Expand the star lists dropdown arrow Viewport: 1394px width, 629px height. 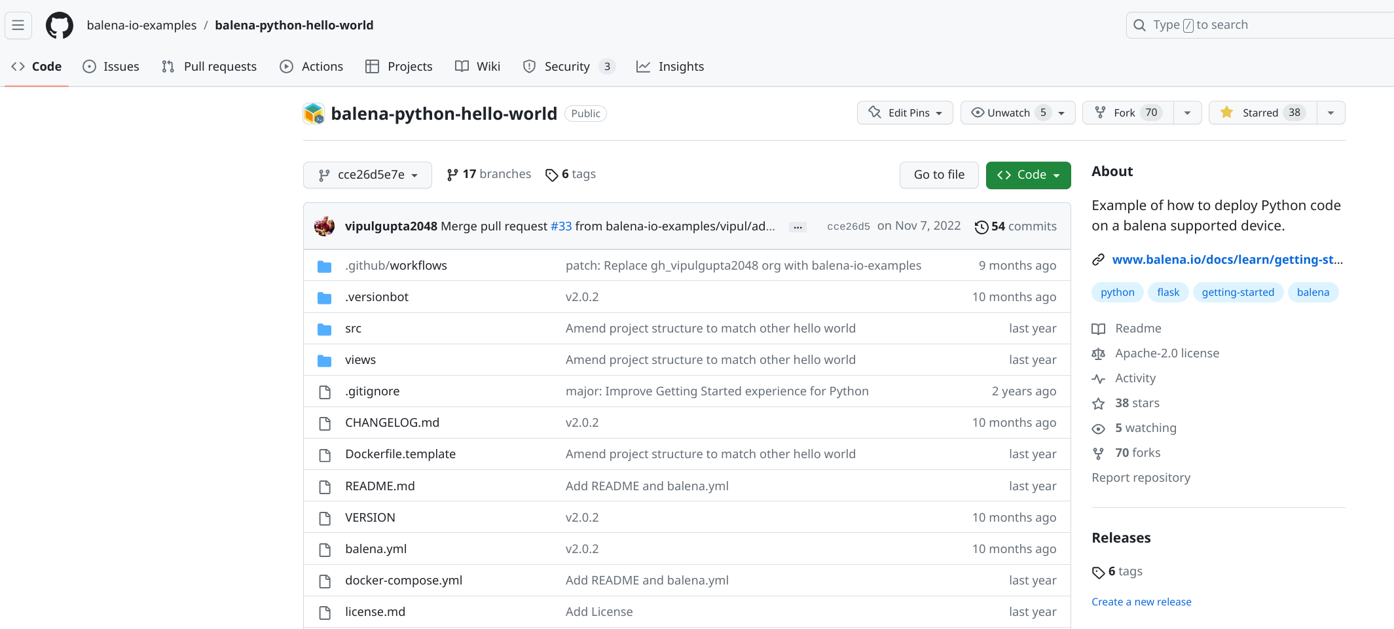point(1330,113)
